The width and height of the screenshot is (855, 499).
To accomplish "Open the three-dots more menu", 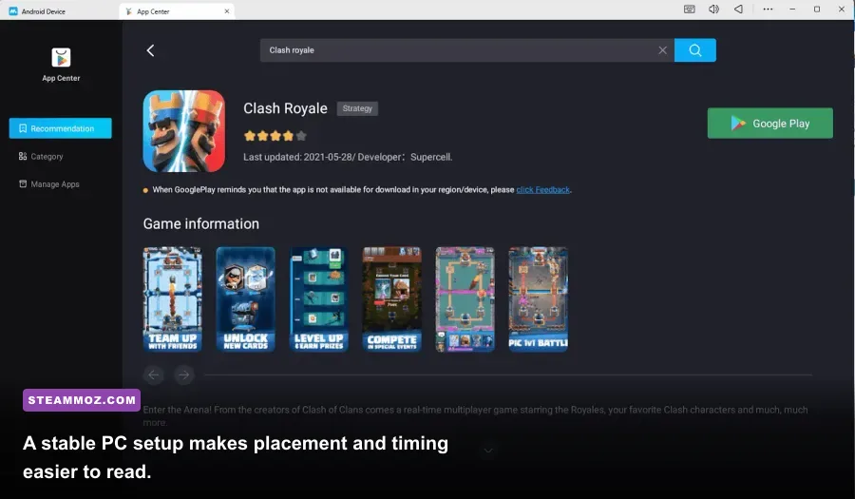I will tap(768, 10).
